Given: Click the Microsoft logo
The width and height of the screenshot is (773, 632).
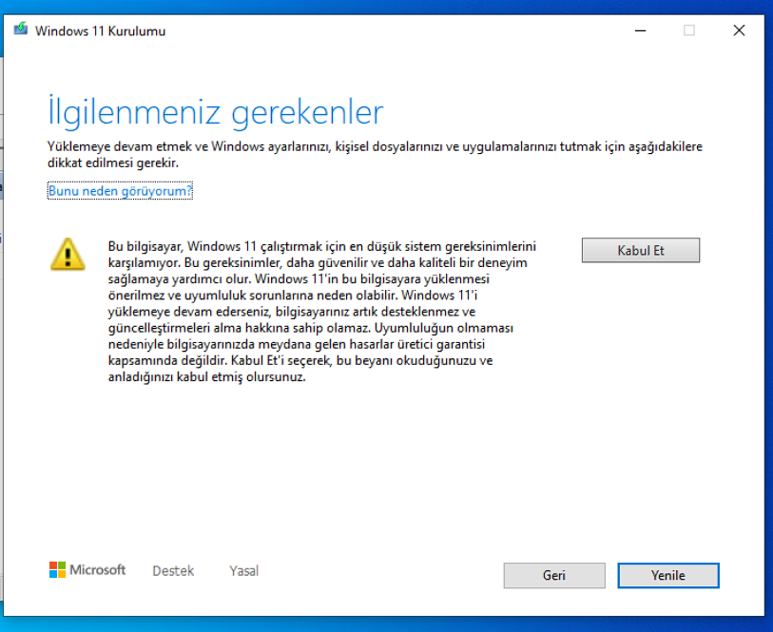Looking at the screenshot, I should (x=87, y=570).
